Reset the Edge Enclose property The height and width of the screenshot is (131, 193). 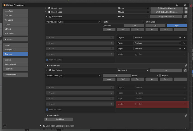coord(184,49)
